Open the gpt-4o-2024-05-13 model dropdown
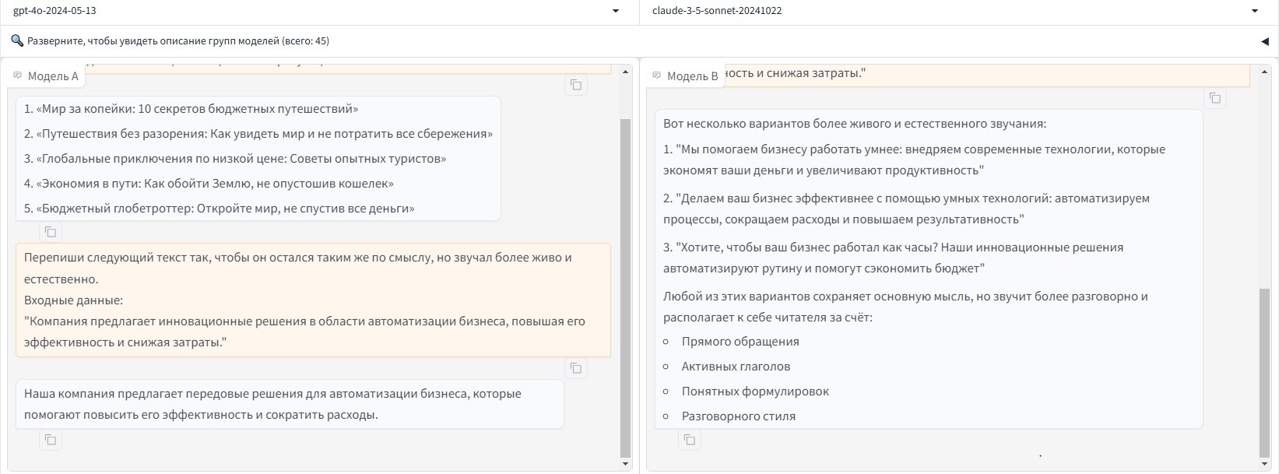 [616, 11]
